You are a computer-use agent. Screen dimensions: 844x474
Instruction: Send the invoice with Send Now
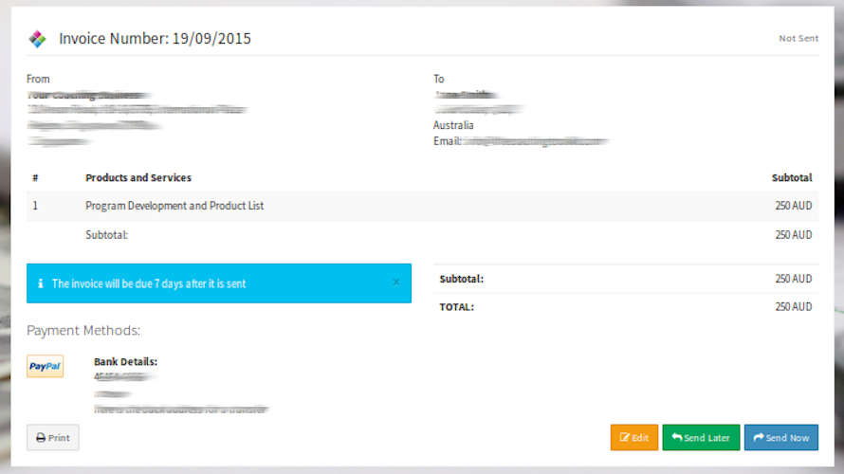[x=780, y=438]
